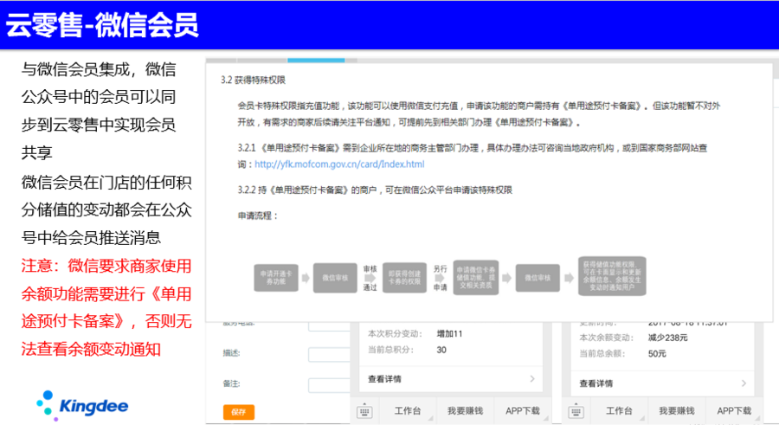The width and height of the screenshot is (779, 425).
Task: Toggle keyboard icon in the 余额 phone screen
Action: pyautogui.click(x=576, y=411)
